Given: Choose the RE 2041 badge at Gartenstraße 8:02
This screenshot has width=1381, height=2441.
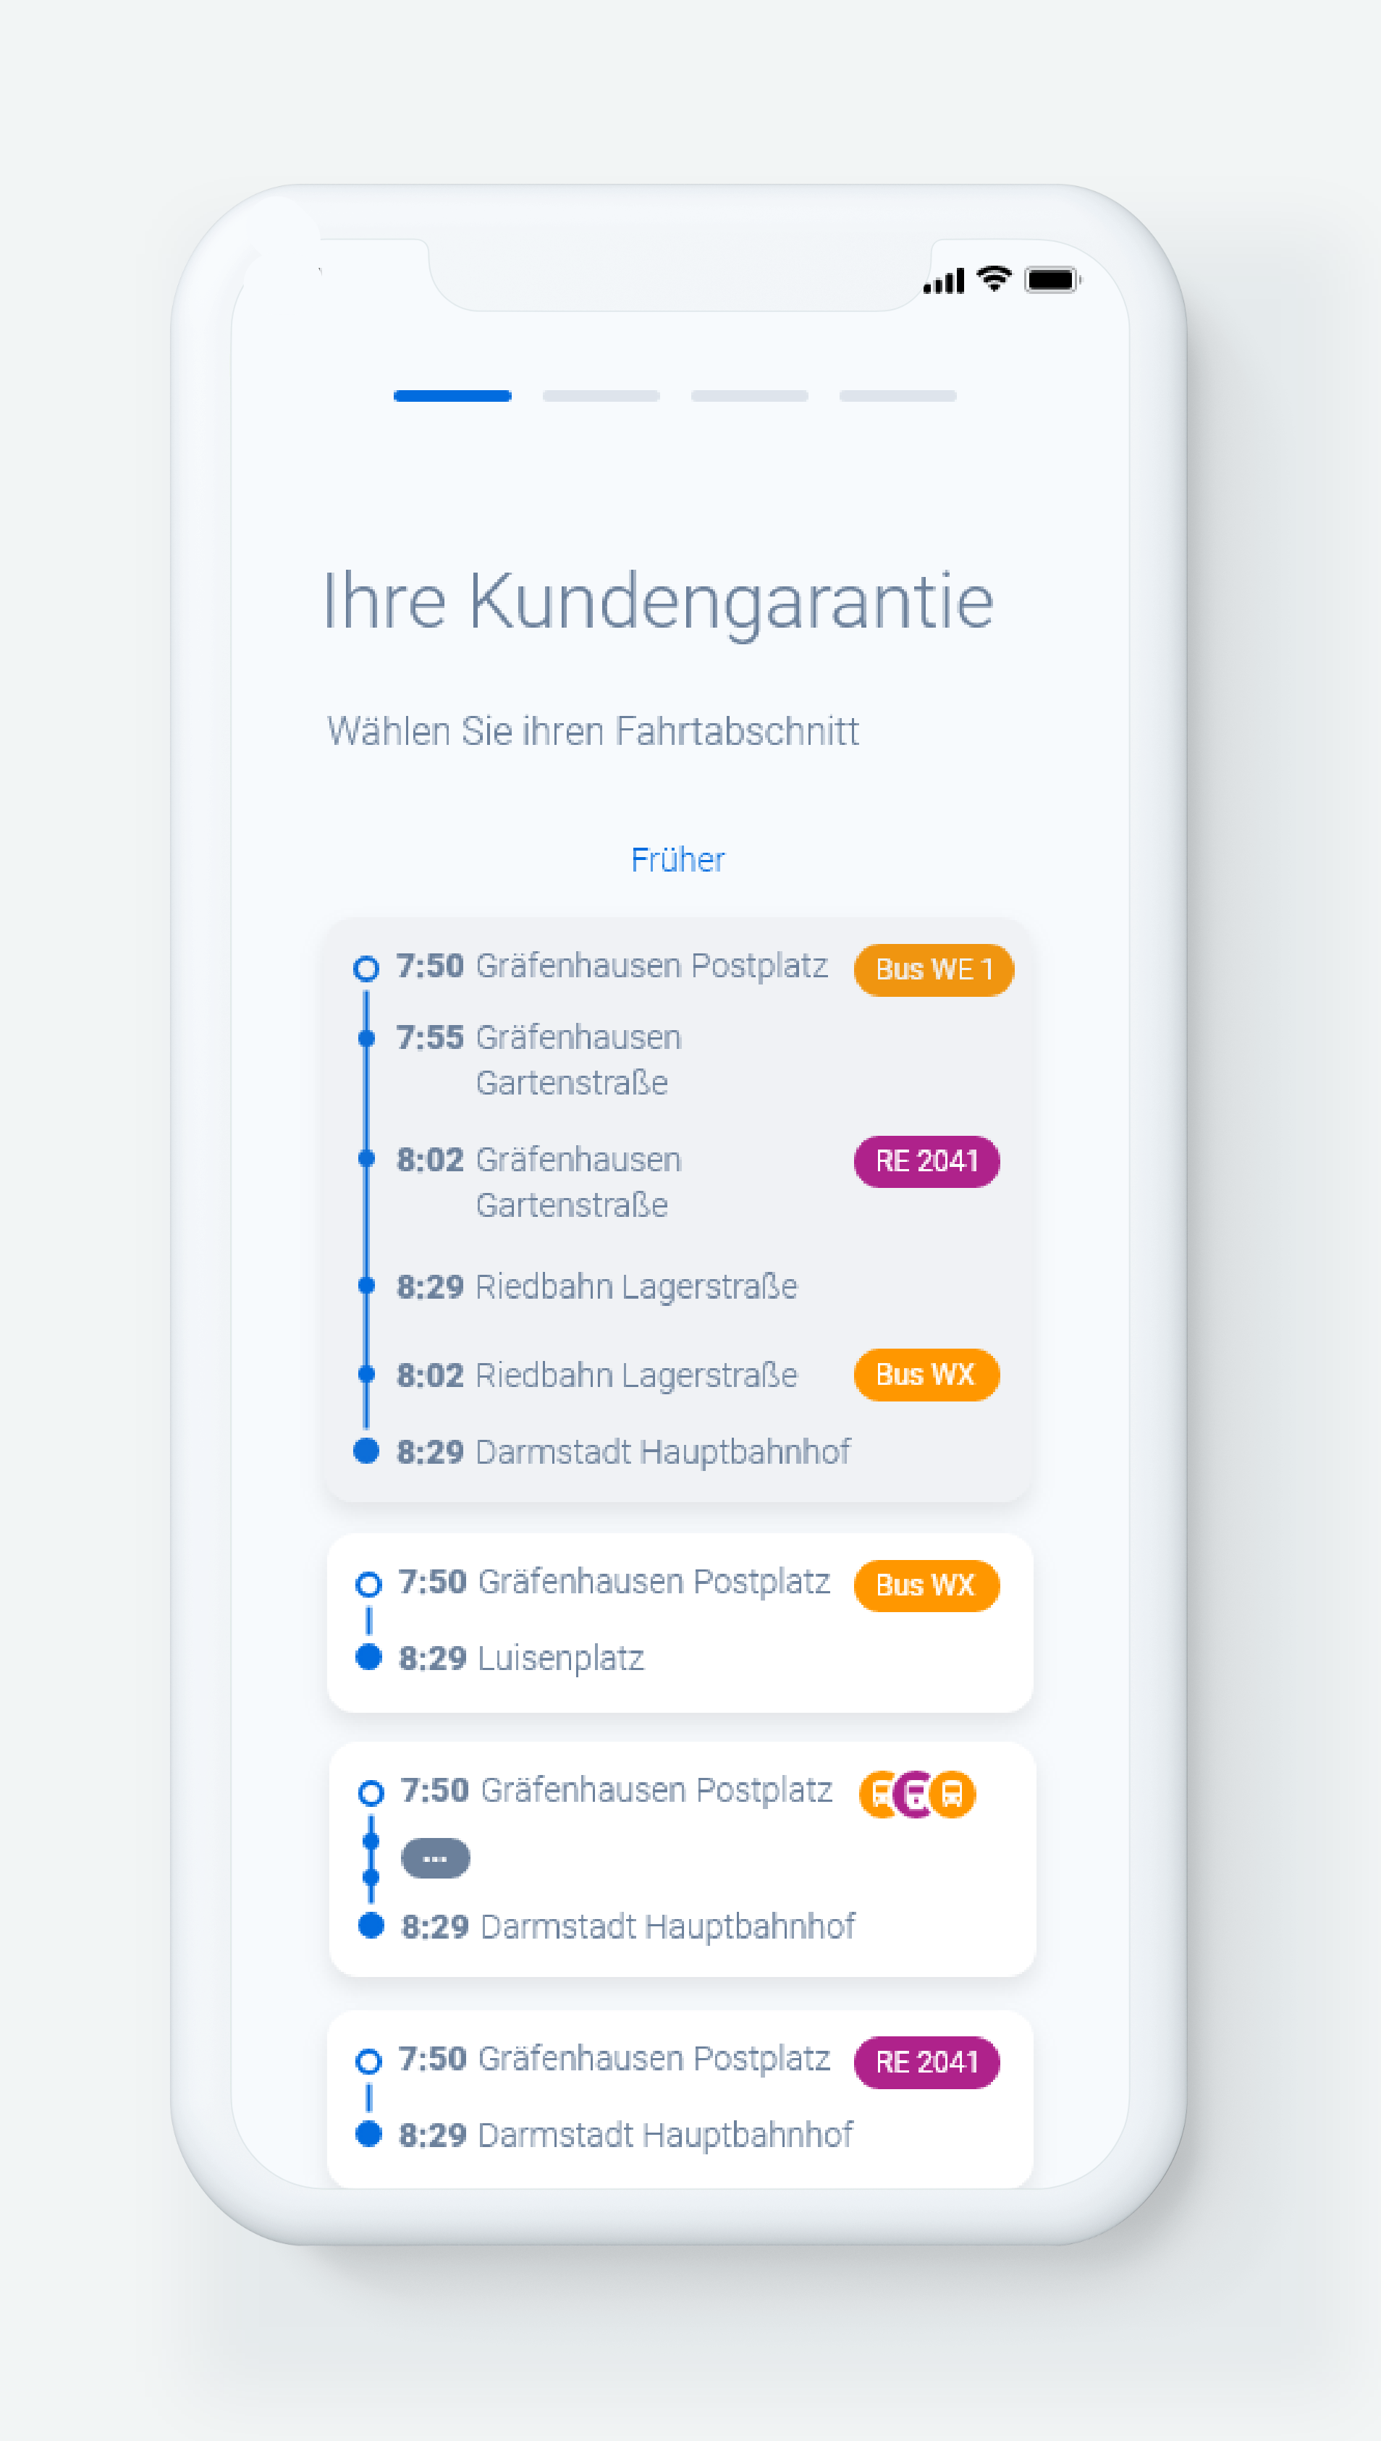Looking at the screenshot, I should (x=926, y=1160).
